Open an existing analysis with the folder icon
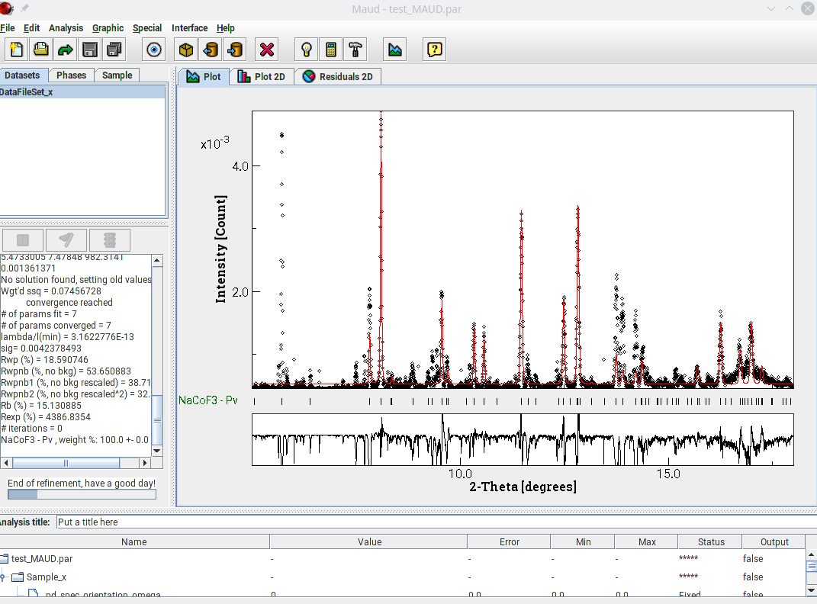 [x=40, y=50]
